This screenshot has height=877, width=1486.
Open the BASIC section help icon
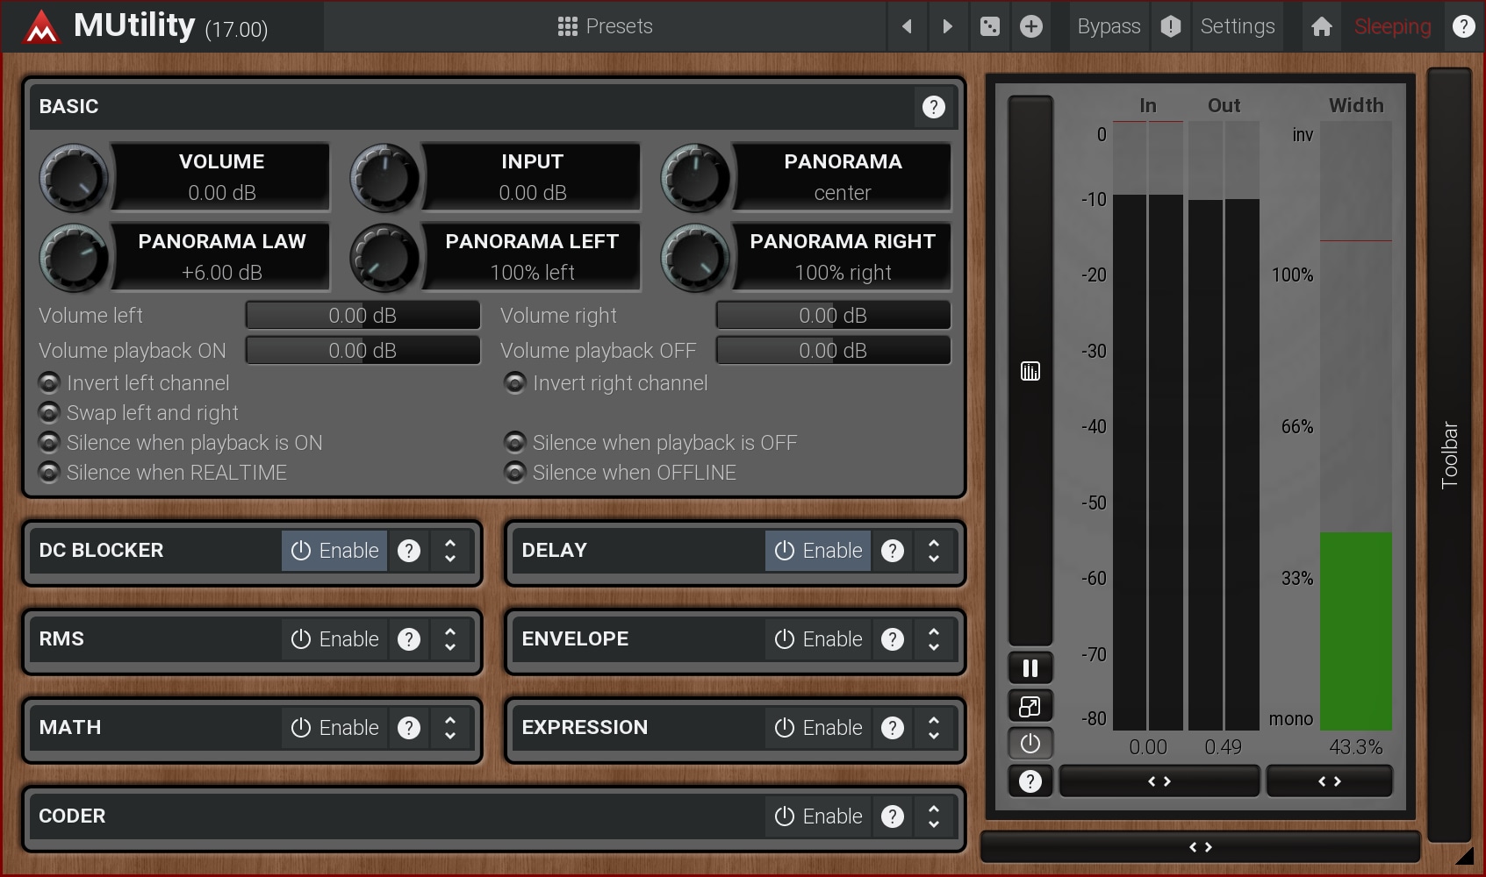point(933,107)
